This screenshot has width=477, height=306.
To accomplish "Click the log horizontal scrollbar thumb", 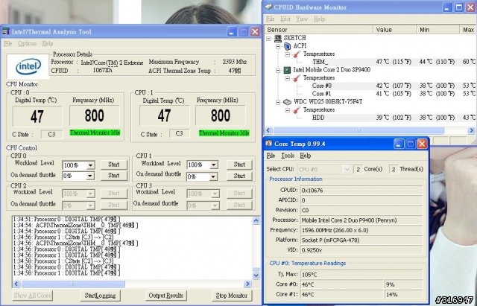I will pyautogui.click(x=73, y=284).
